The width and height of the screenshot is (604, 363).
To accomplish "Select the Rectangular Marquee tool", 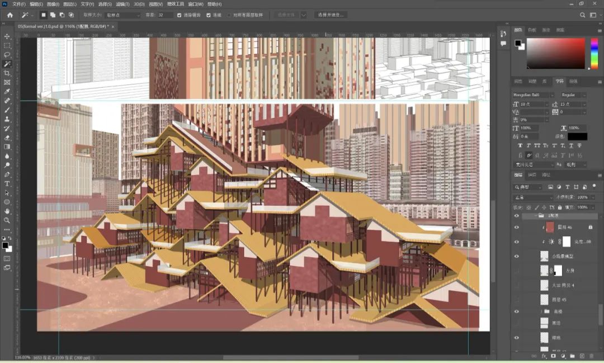I will point(7,45).
